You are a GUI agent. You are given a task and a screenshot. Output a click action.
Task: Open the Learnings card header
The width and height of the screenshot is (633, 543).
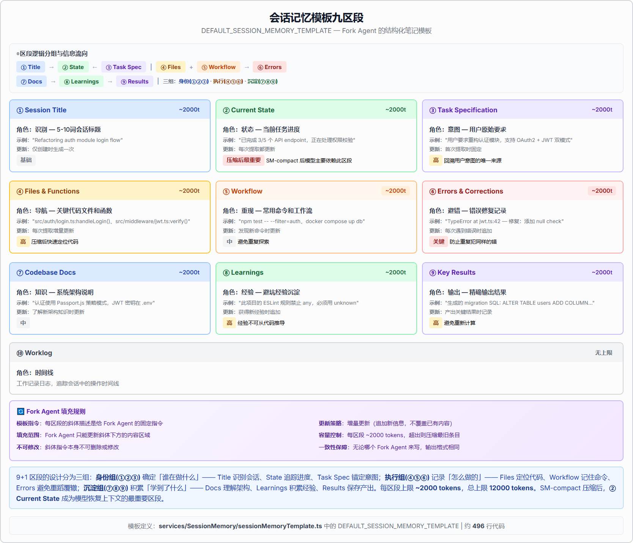coord(316,272)
